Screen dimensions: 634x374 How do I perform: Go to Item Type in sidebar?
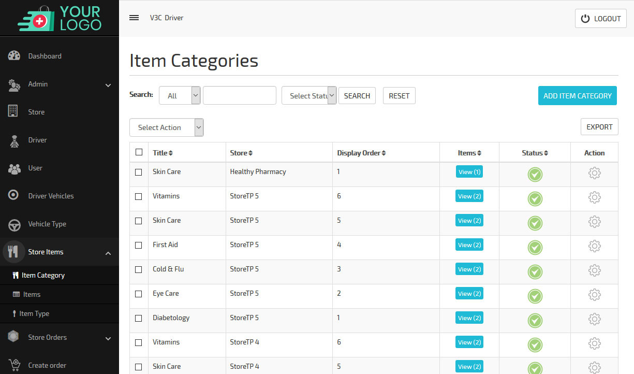[34, 313]
